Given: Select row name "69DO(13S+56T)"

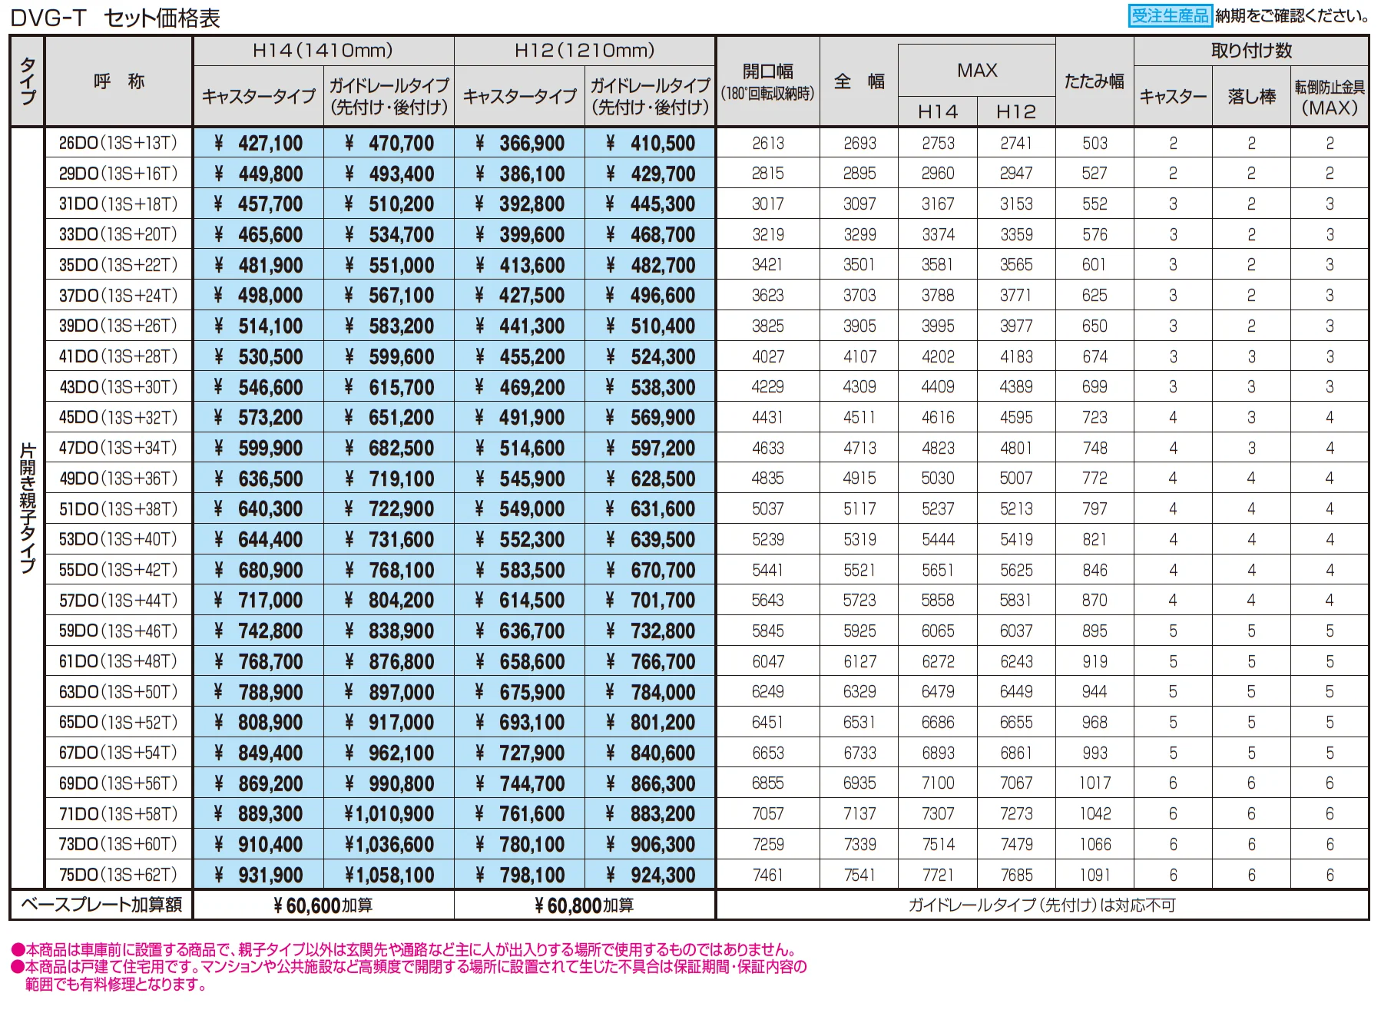Looking at the screenshot, I should 118,783.
